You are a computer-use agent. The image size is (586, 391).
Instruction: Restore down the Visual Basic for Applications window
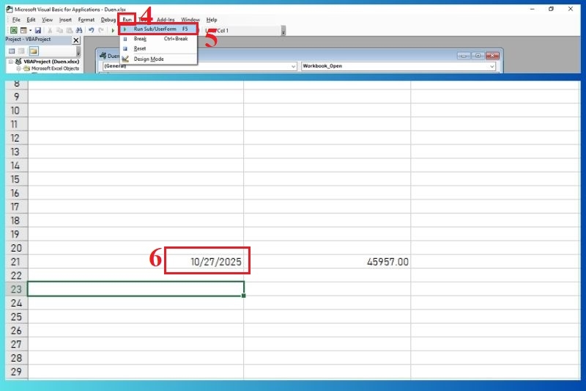(552, 9)
